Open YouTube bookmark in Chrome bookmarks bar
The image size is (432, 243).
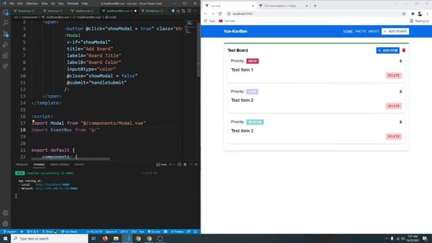227,21
